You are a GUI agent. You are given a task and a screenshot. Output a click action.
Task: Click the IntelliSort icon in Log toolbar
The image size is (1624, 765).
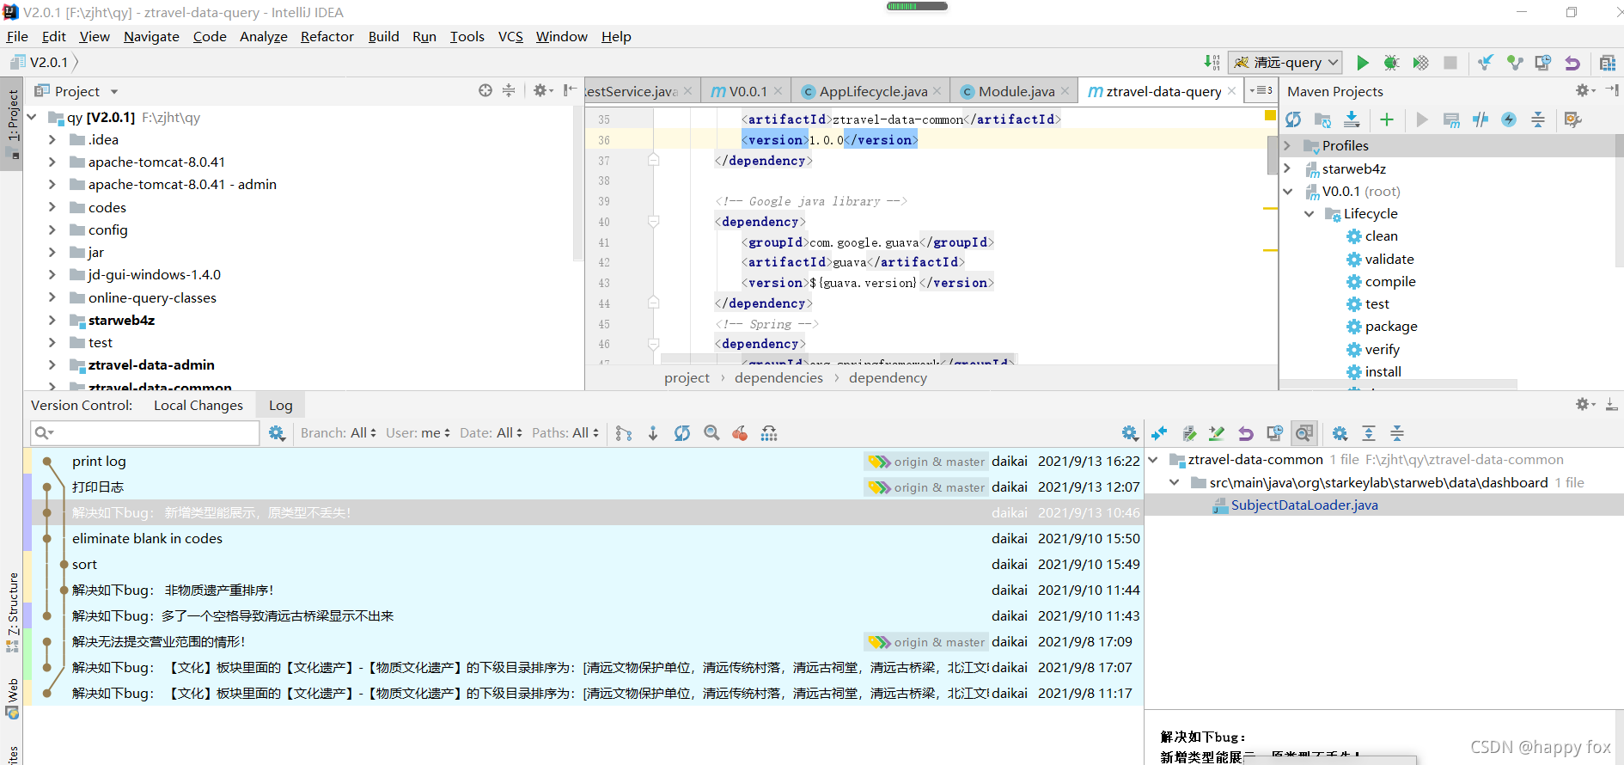point(624,433)
